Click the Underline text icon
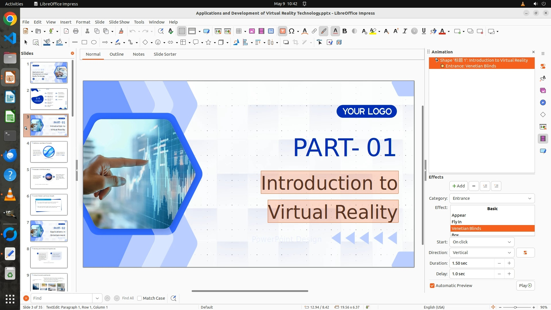The image size is (551, 310). coord(424,31)
